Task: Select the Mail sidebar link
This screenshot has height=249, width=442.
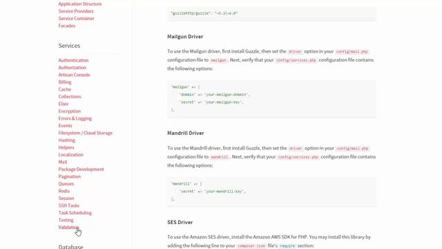Action: [x=63, y=162]
